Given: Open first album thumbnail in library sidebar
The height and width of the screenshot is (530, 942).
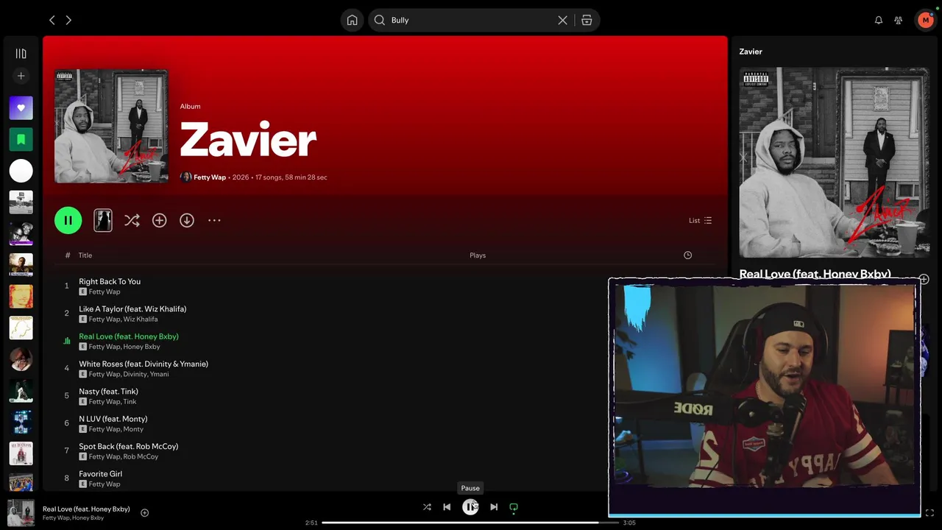Looking at the screenshot, I should tap(21, 202).
